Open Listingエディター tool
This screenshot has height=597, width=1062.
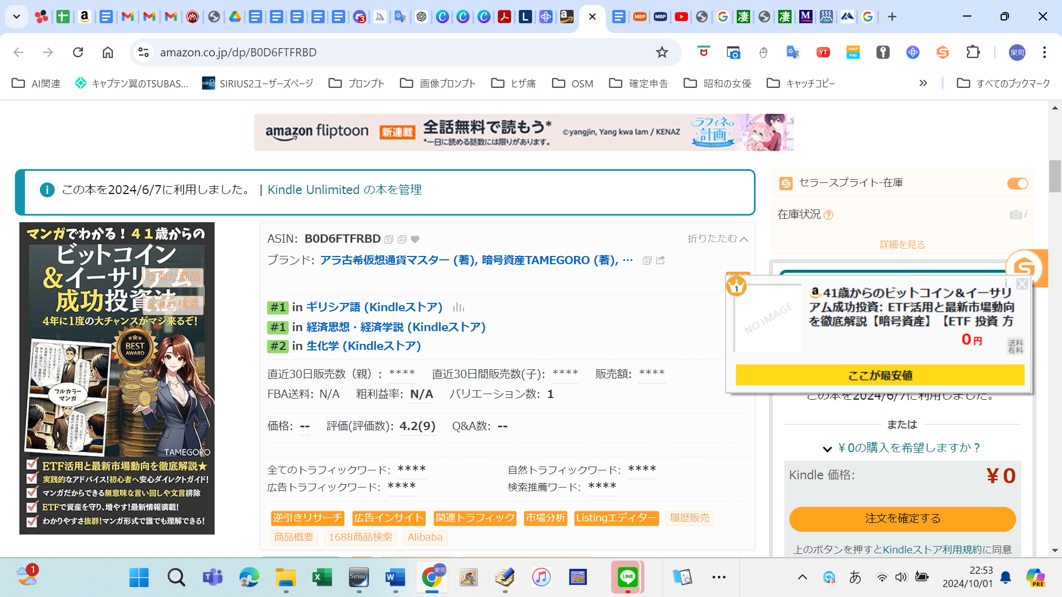(x=616, y=518)
